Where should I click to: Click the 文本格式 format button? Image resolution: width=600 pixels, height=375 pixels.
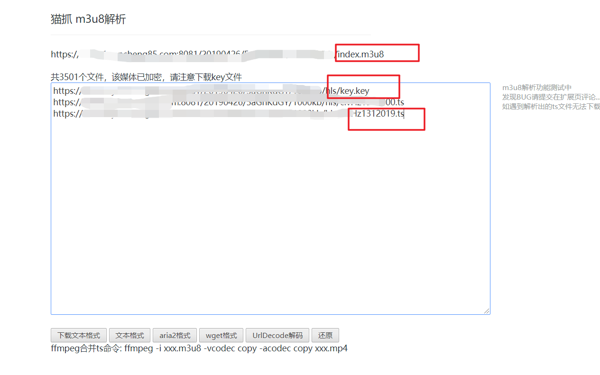[129, 335]
